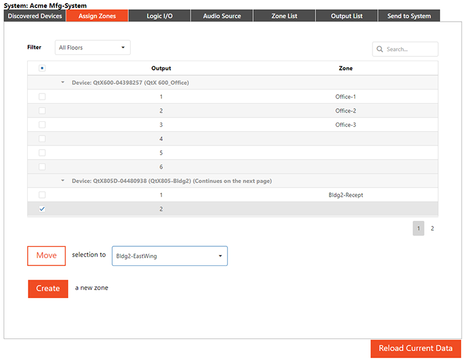Go to page 2 of the table
The height and width of the screenshot is (360, 464).
pos(432,228)
